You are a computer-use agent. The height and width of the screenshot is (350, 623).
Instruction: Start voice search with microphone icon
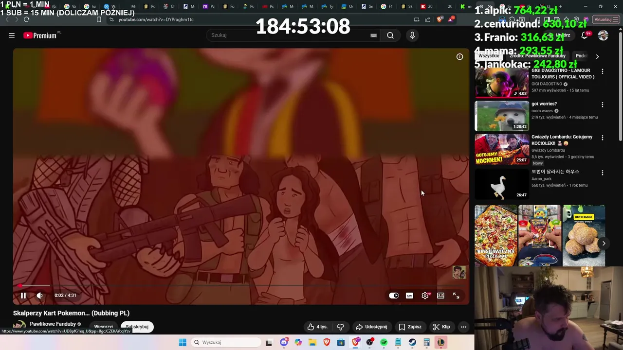coord(412,35)
